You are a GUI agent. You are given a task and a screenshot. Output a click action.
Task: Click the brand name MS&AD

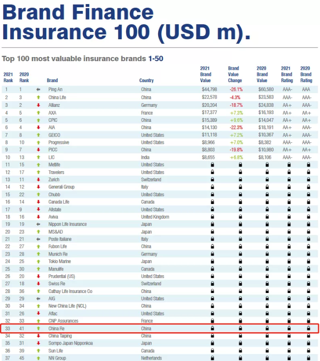[56, 232]
